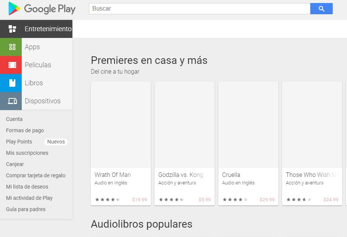Open Play Points in sidebar
Screen dimensions: 347x237
[x=19, y=142]
